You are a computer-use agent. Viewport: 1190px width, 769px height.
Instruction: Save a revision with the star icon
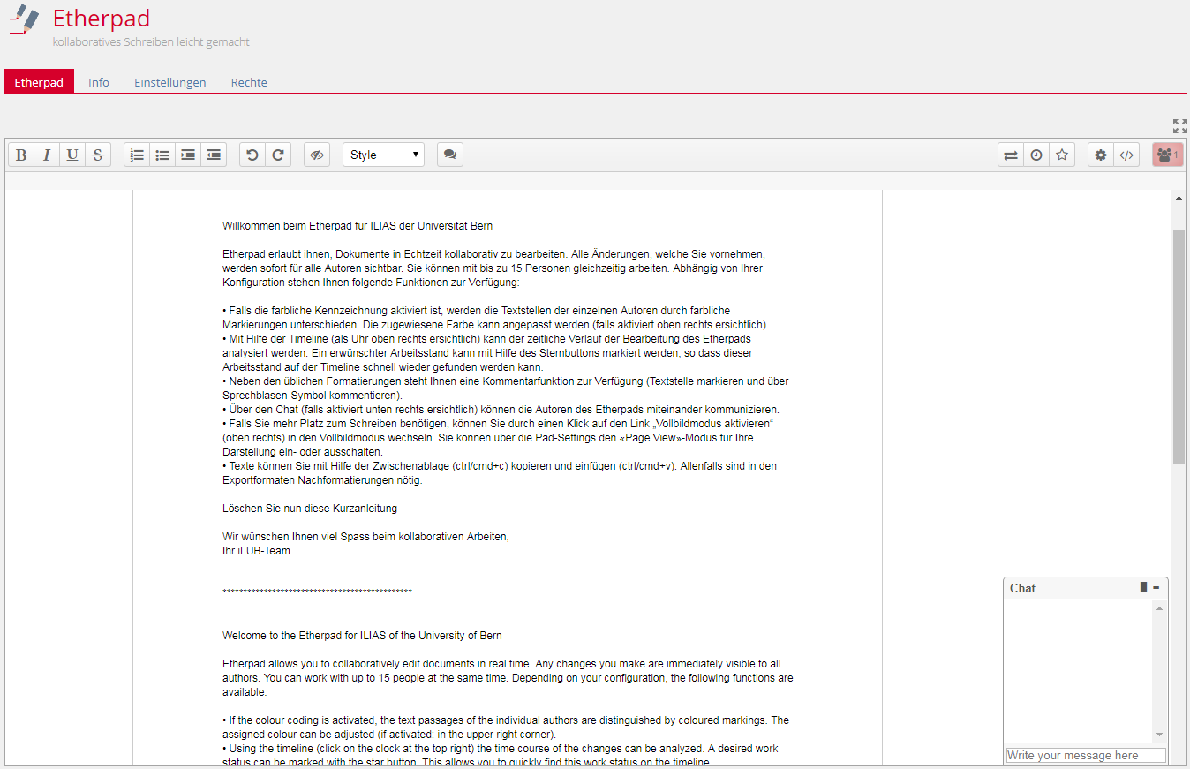click(x=1062, y=155)
